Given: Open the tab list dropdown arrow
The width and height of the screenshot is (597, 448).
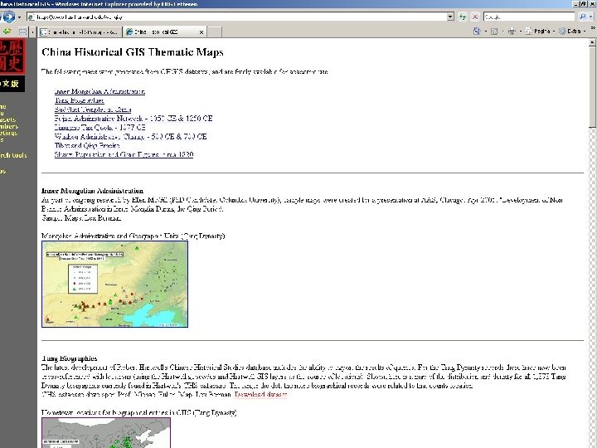Looking at the screenshot, I should pyautogui.click(x=32, y=32).
